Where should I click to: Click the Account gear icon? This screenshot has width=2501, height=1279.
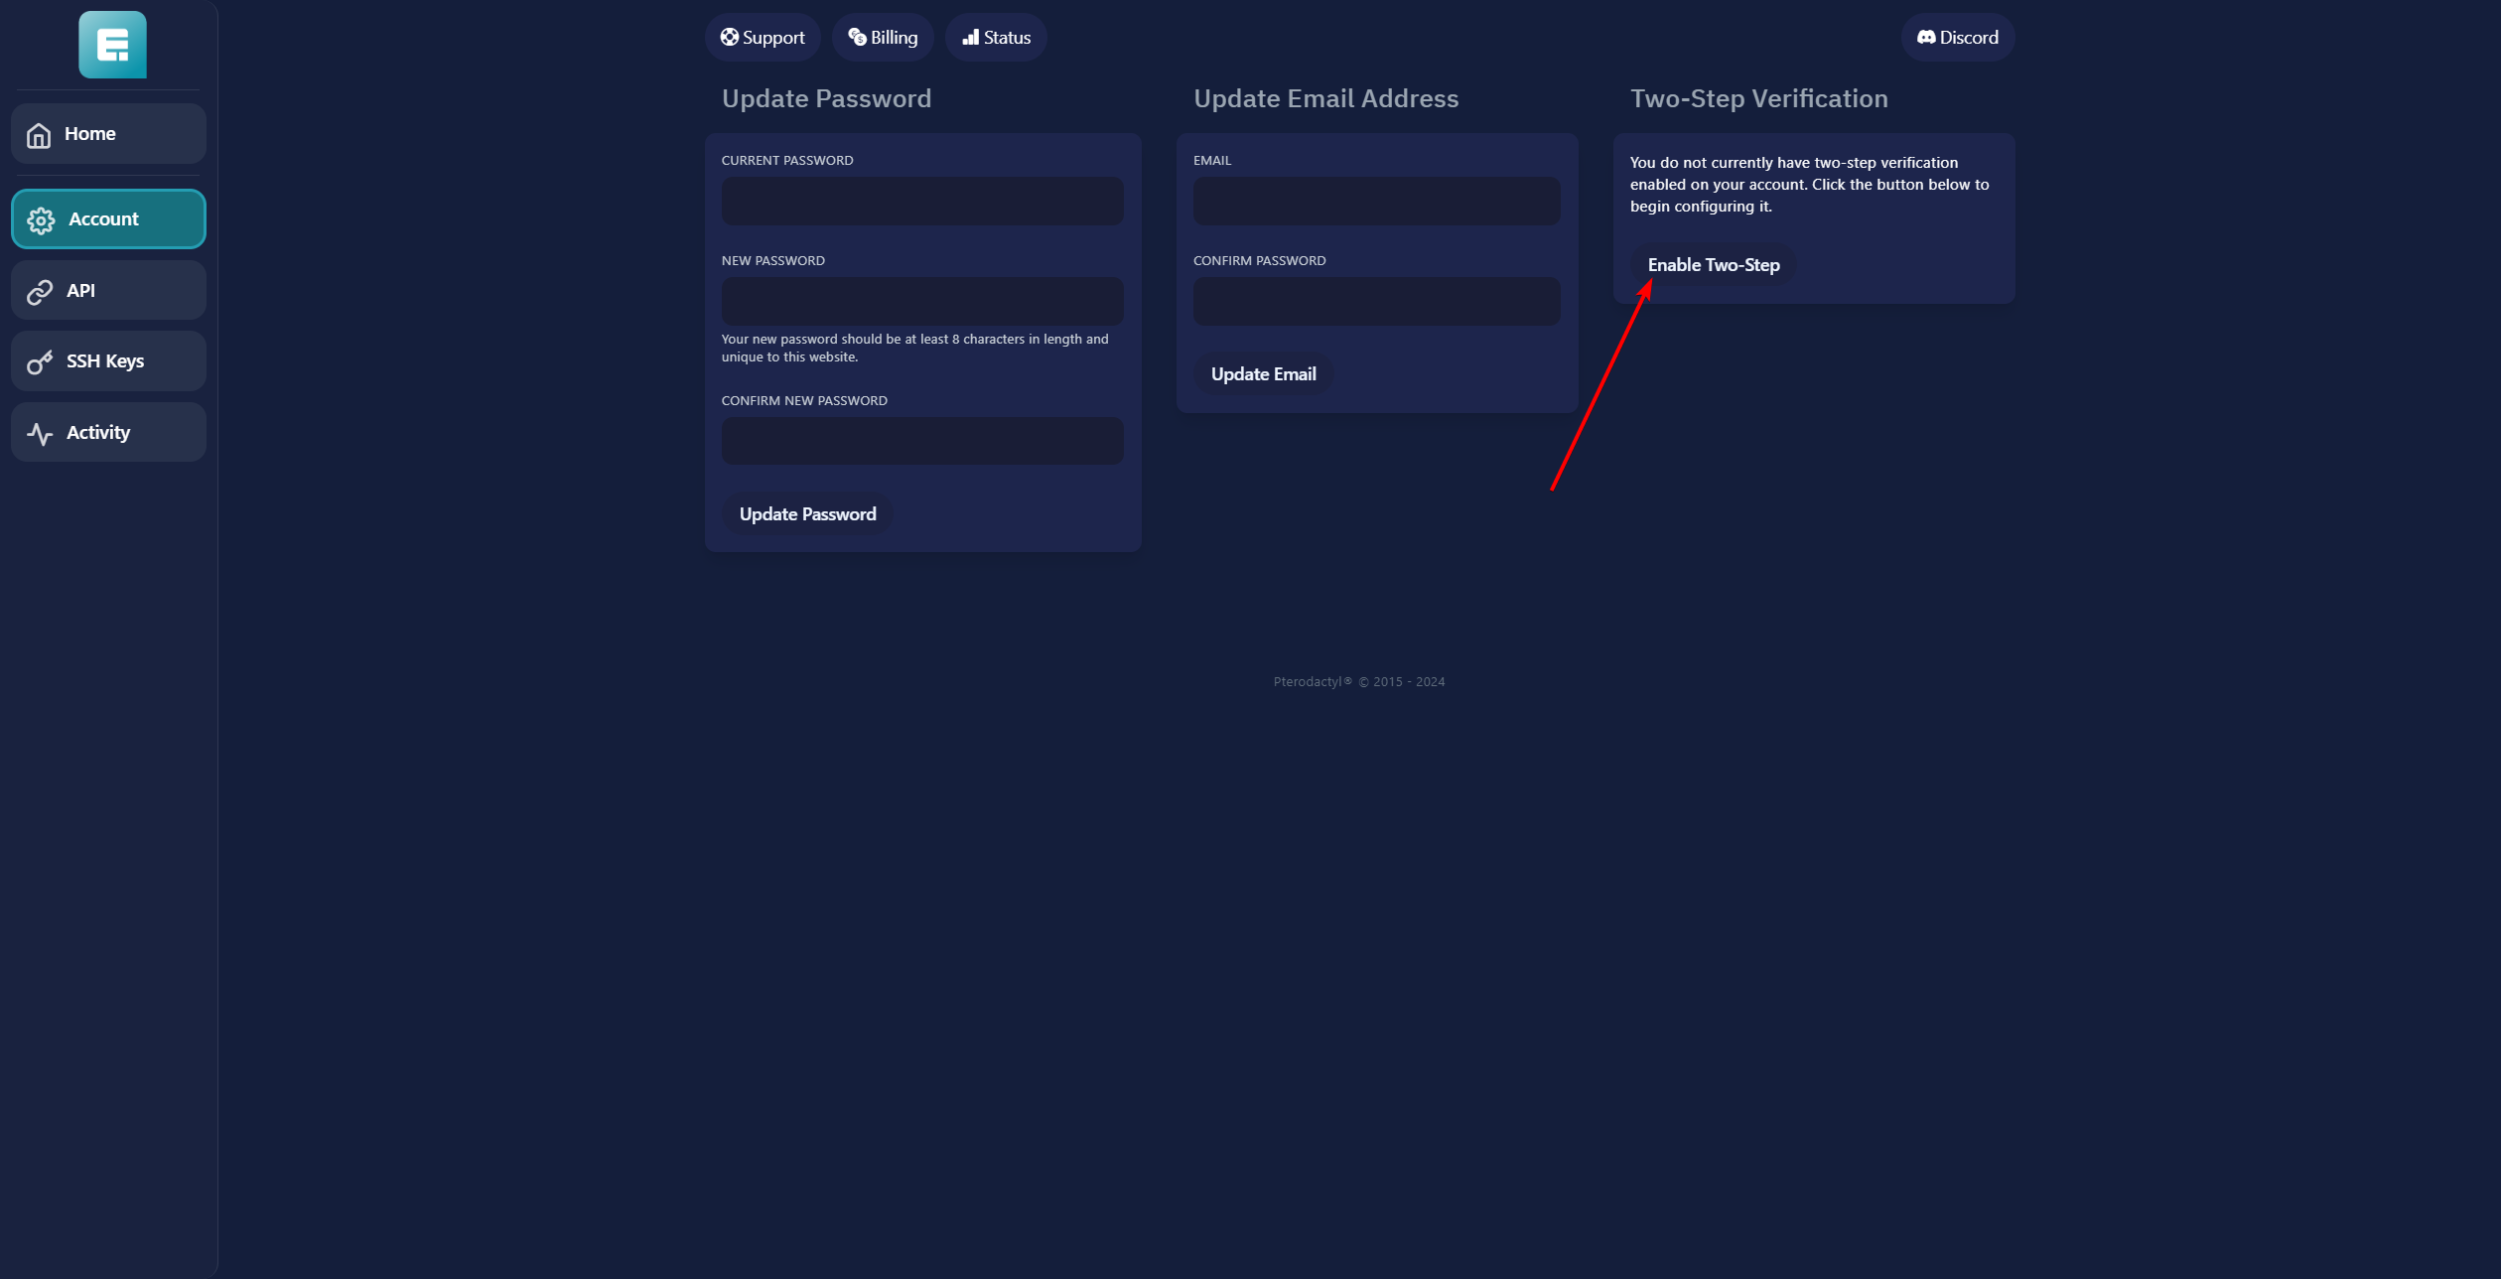41,220
